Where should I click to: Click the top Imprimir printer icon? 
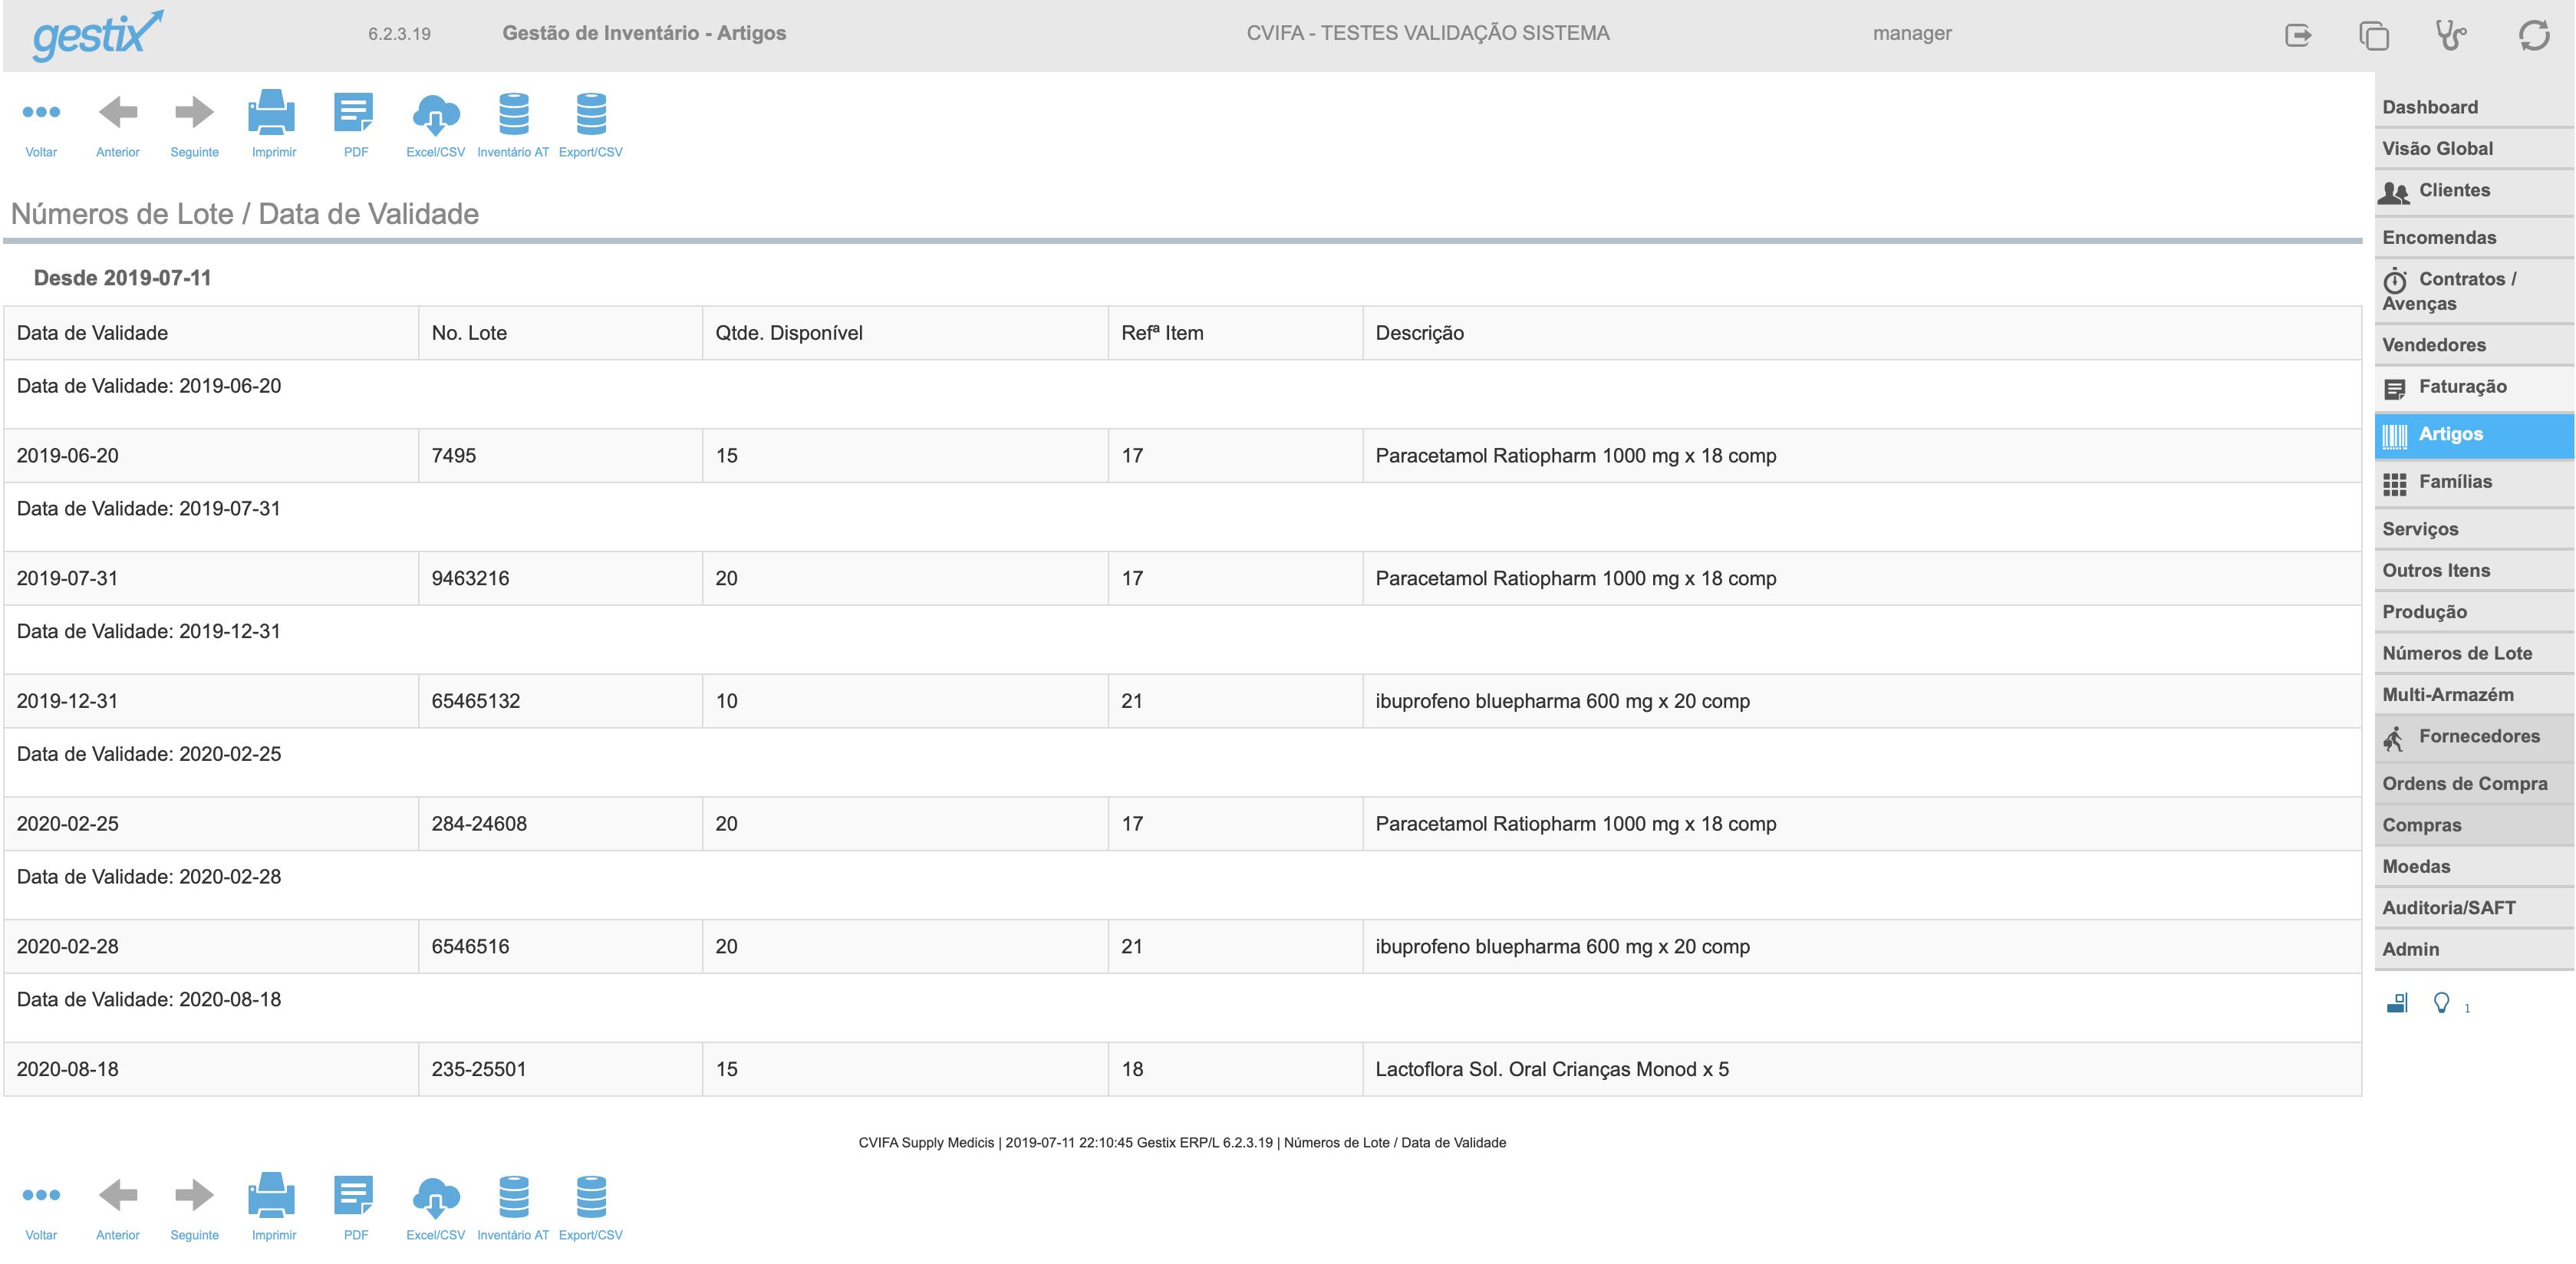click(272, 112)
